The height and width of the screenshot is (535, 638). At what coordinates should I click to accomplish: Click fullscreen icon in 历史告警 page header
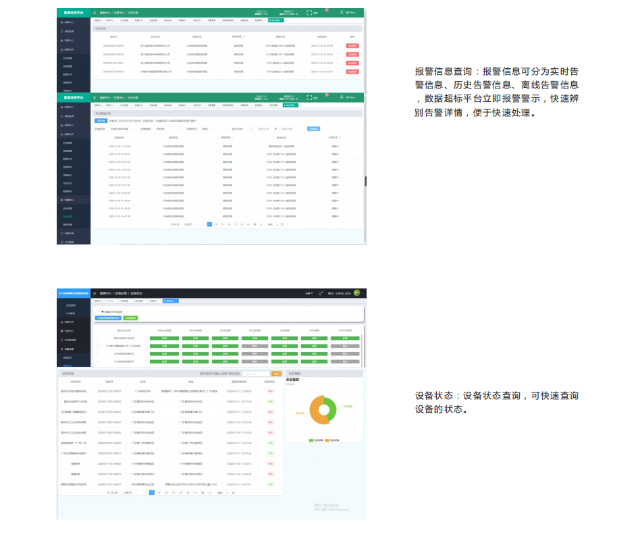pyautogui.click(x=309, y=98)
